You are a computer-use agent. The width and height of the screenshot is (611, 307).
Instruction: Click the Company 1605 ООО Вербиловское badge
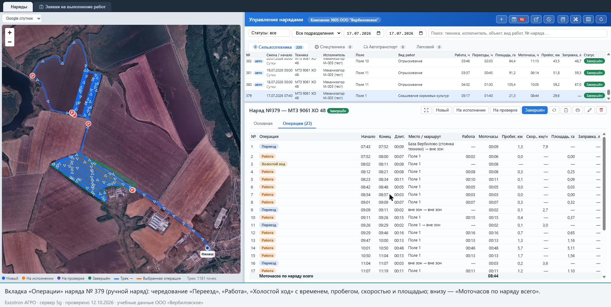(x=344, y=20)
